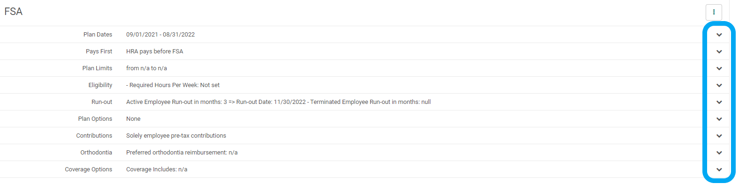Click the Active Employee Run-out details text
The height and width of the screenshot is (191, 739).
coord(278,102)
